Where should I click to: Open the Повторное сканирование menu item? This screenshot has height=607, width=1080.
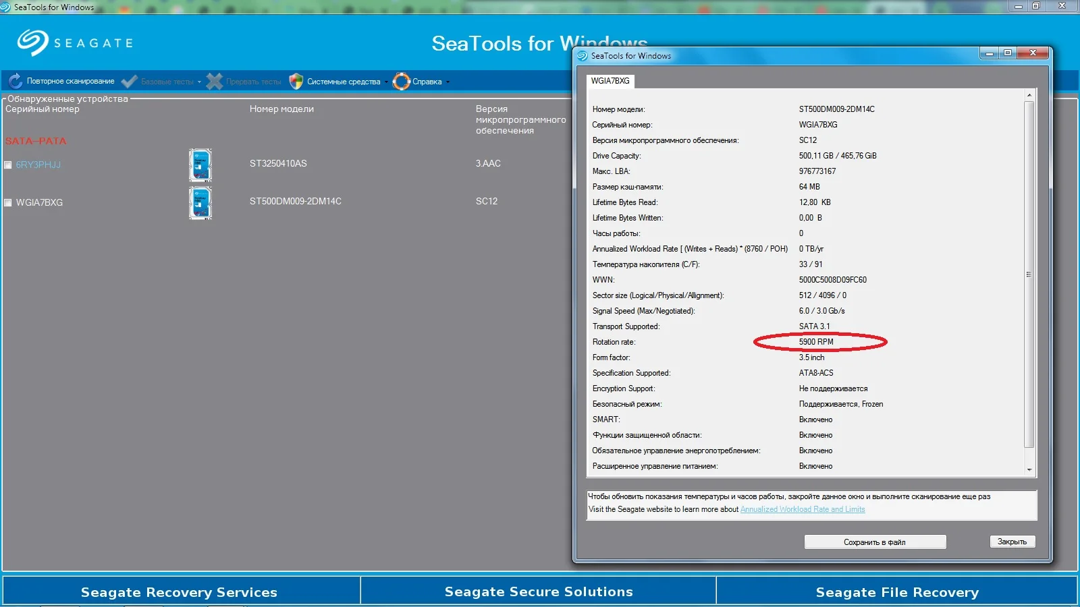click(x=71, y=82)
